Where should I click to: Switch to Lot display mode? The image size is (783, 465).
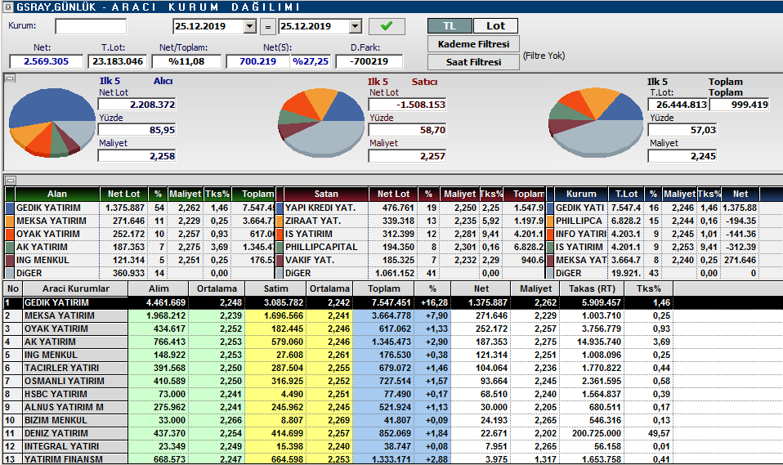tap(495, 26)
